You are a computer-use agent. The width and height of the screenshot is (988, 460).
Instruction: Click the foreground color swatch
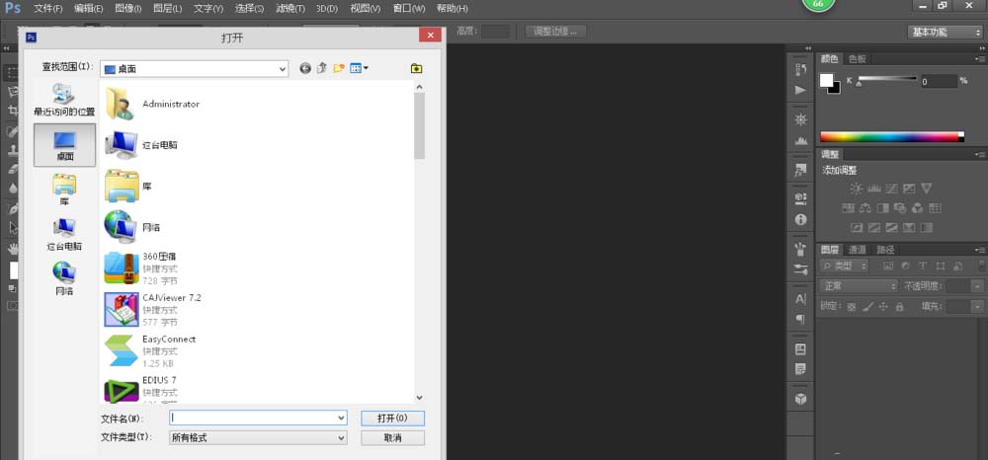pyautogui.click(x=826, y=80)
